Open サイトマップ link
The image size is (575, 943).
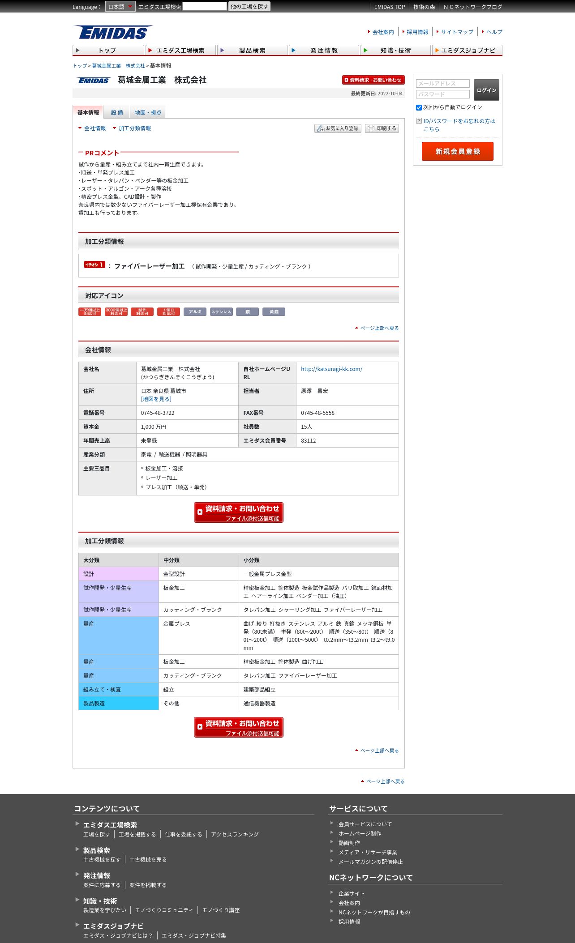457,32
